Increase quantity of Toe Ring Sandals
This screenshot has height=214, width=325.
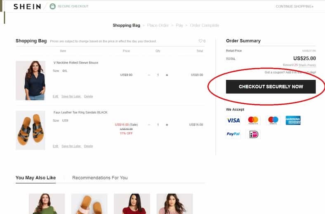point(167,125)
